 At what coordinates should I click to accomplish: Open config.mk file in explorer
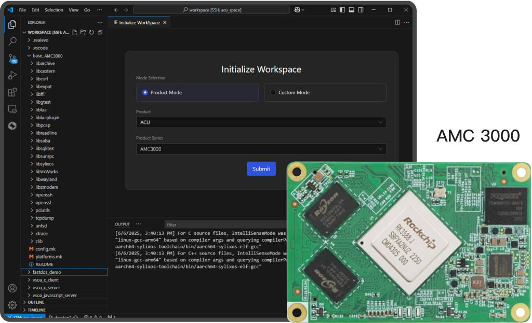click(x=45, y=249)
